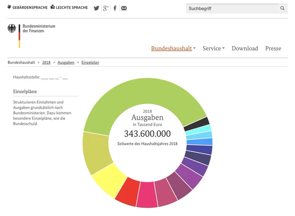Screen dimensions: 295x216
Task: Open the Service navigation item
Action: (212, 48)
